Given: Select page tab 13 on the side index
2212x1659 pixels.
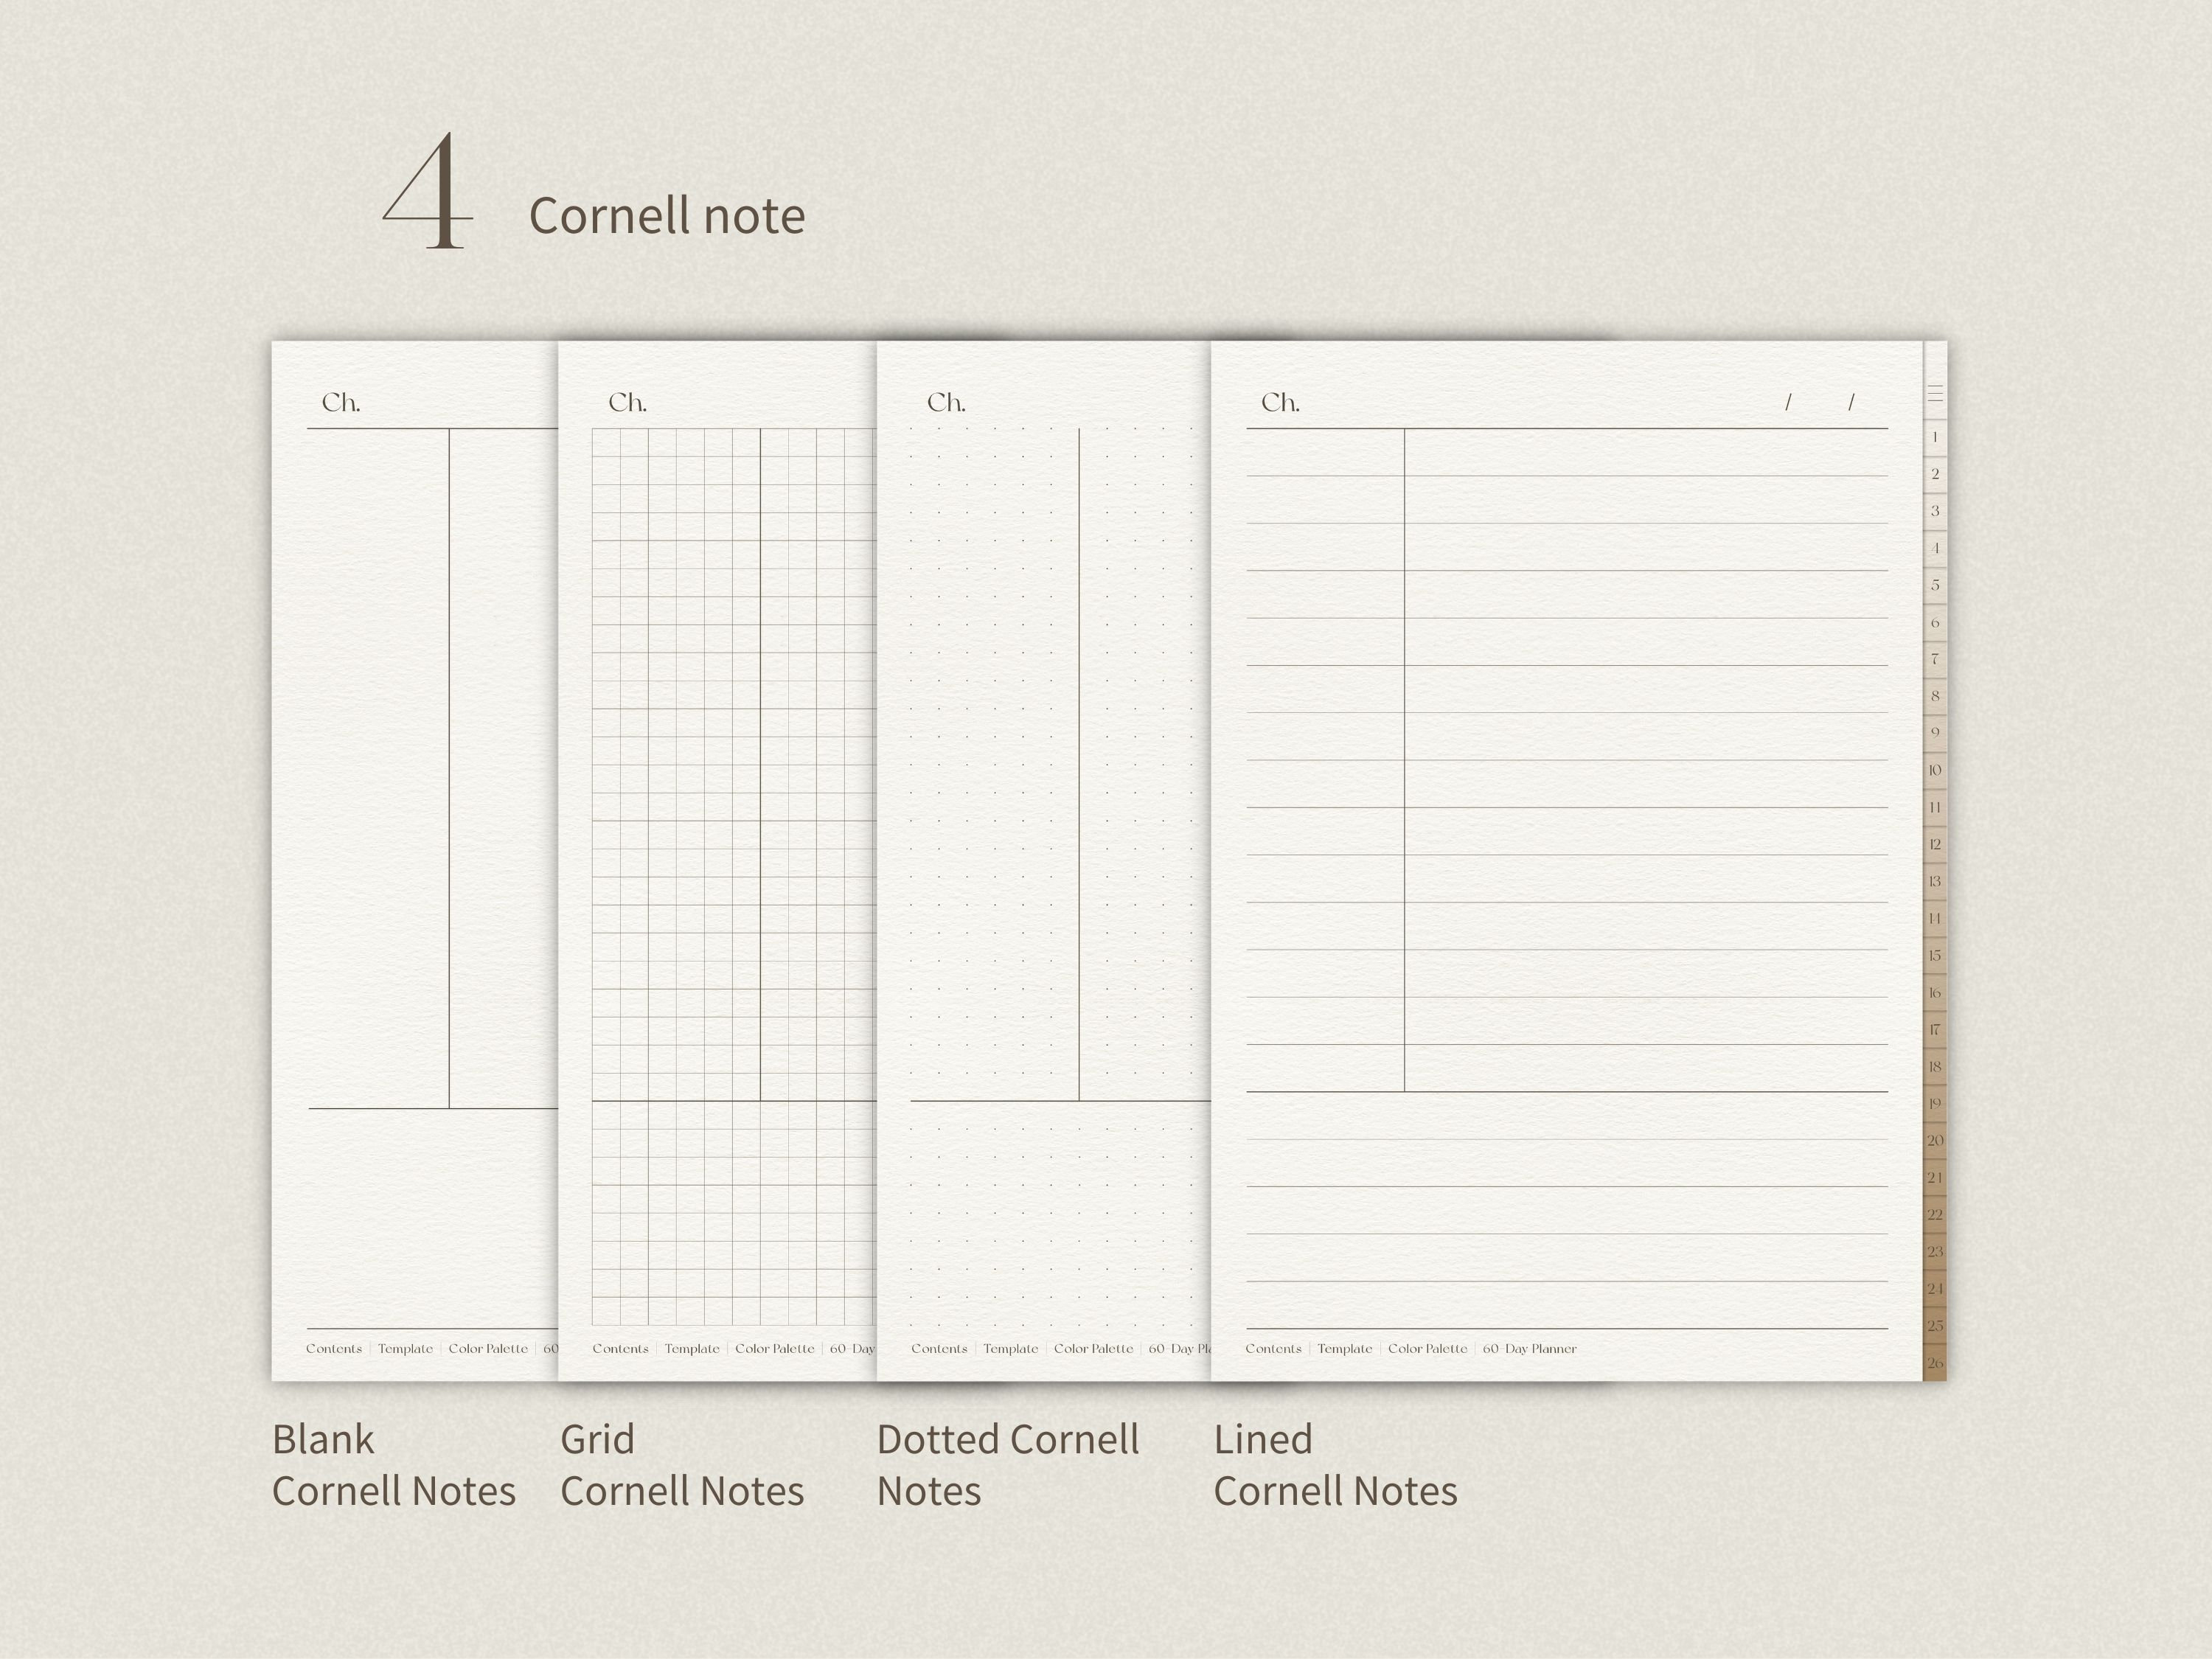Looking at the screenshot, I should coord(1934,880).
